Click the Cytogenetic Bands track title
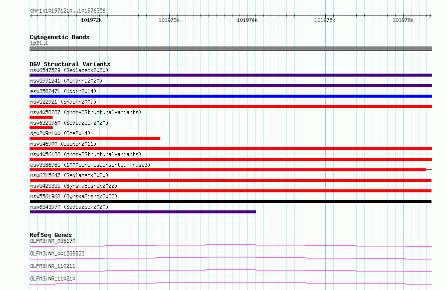The image size is (446, 290). 60,37
